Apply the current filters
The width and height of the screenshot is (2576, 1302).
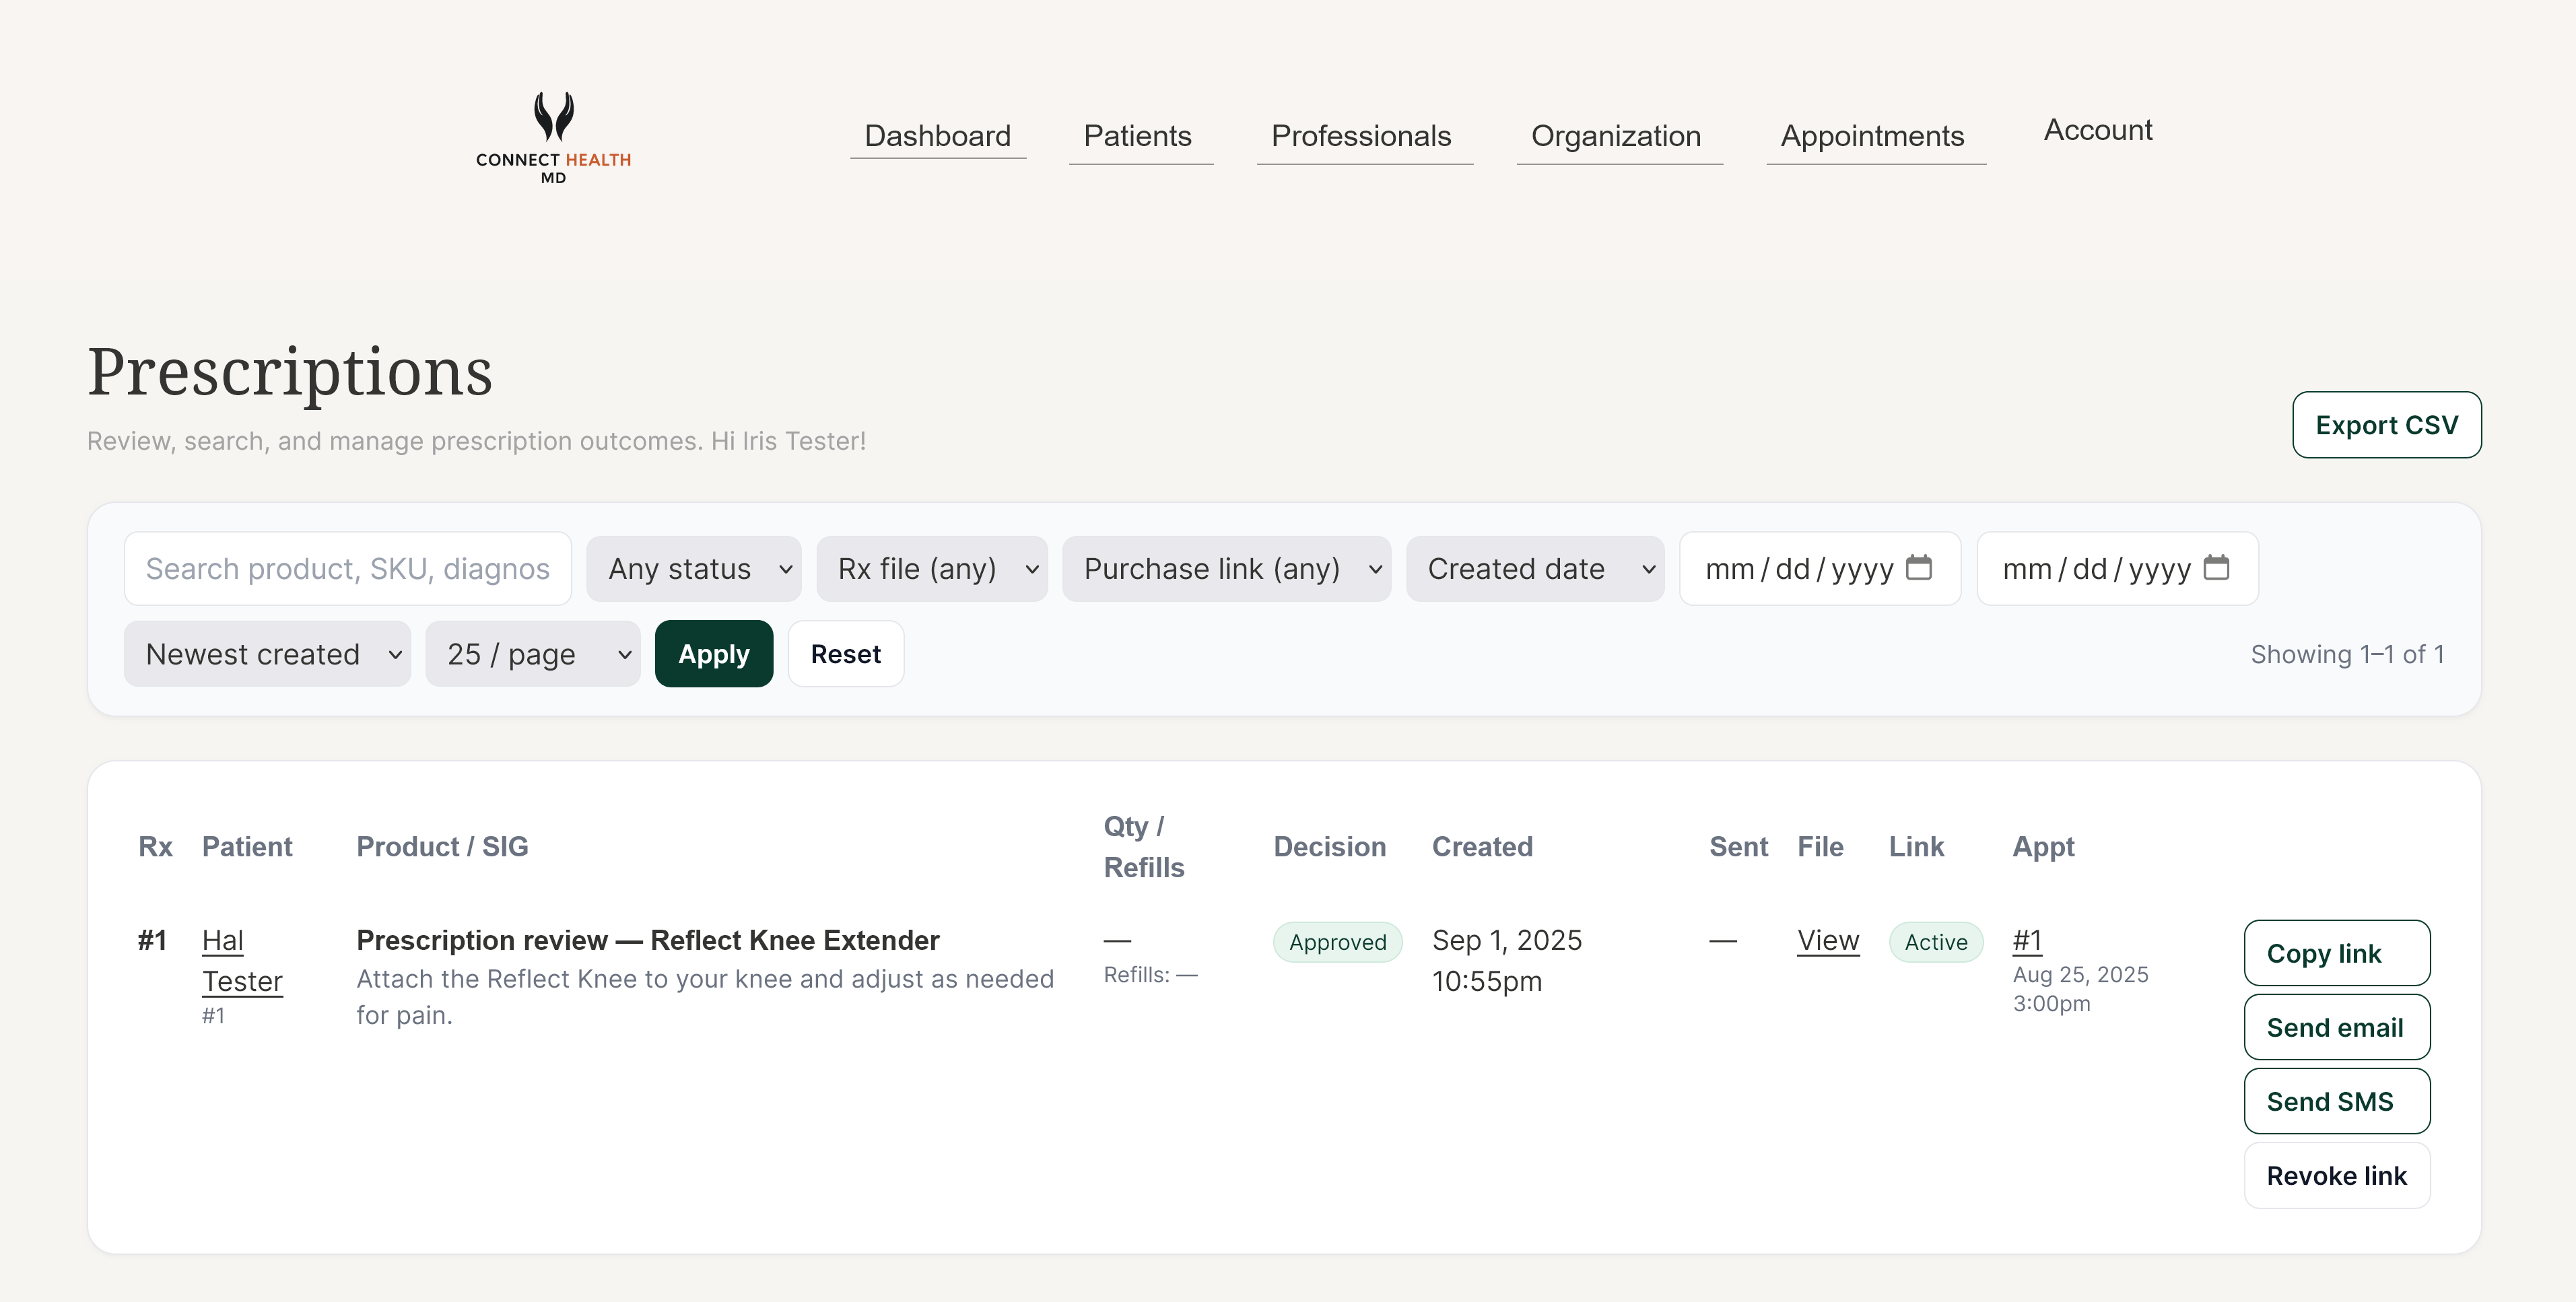pyautogui.click(x=713, y=653)
